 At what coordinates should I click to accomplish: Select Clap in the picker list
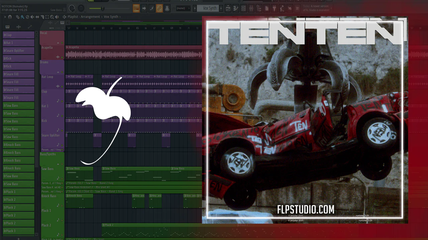18,35
